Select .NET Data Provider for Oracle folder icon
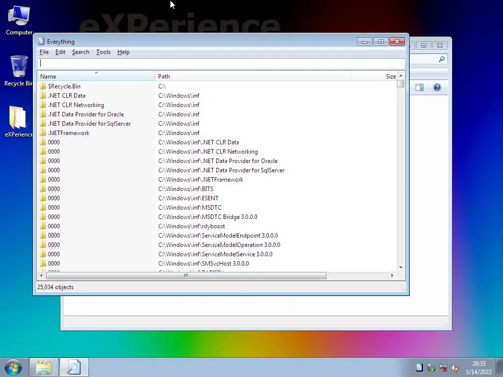The image size is (503, 377). (43, 114)
